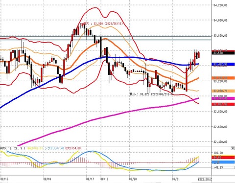Click the 06/20 date axis label
The image size is (235, 183).
point(133,179)
